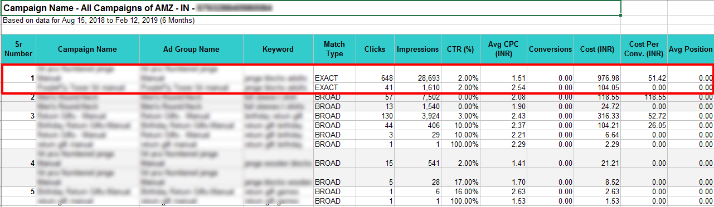
Task: Select the 'Sr Number' column header
Action: click(x=19, y=49)
